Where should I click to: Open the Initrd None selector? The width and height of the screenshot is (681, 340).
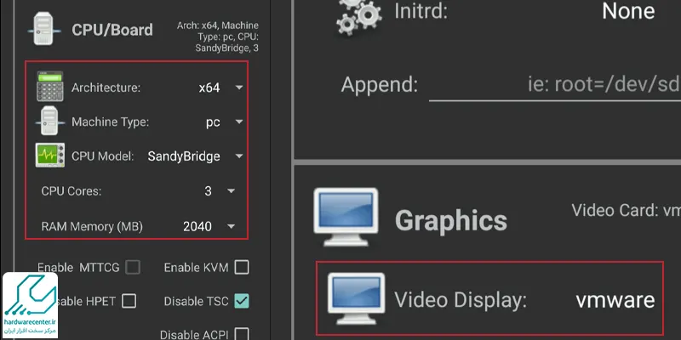(x=628, y=11)
